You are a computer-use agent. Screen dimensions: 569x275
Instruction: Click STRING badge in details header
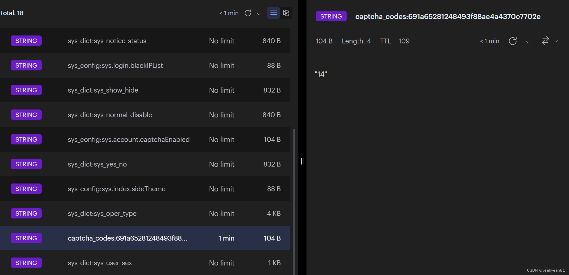pos(331,16)
